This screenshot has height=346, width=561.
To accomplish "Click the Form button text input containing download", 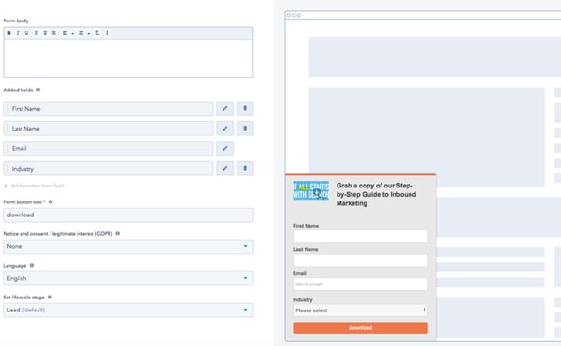I will [x=128, y=215].
